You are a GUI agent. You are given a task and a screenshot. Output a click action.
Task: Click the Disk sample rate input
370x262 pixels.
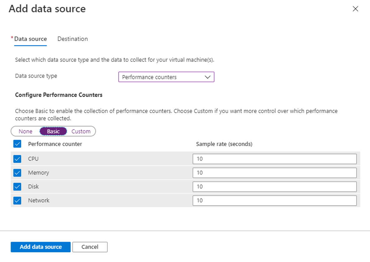click(x=274, y=187)
